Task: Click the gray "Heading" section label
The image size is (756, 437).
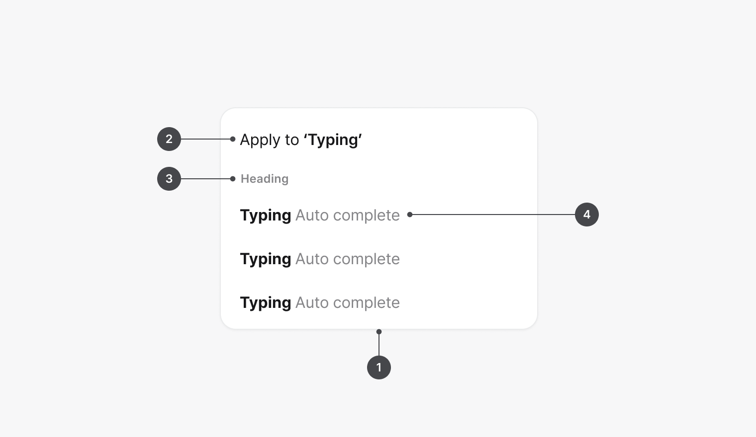Action: pos(265,179)
